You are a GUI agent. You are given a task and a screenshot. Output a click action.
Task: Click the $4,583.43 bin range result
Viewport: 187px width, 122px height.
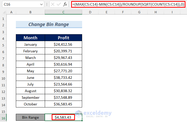coord(63,117)
